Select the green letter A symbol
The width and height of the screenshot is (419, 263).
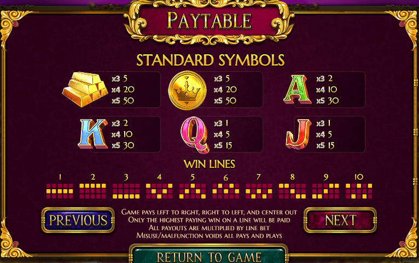(x=298, y=90)
